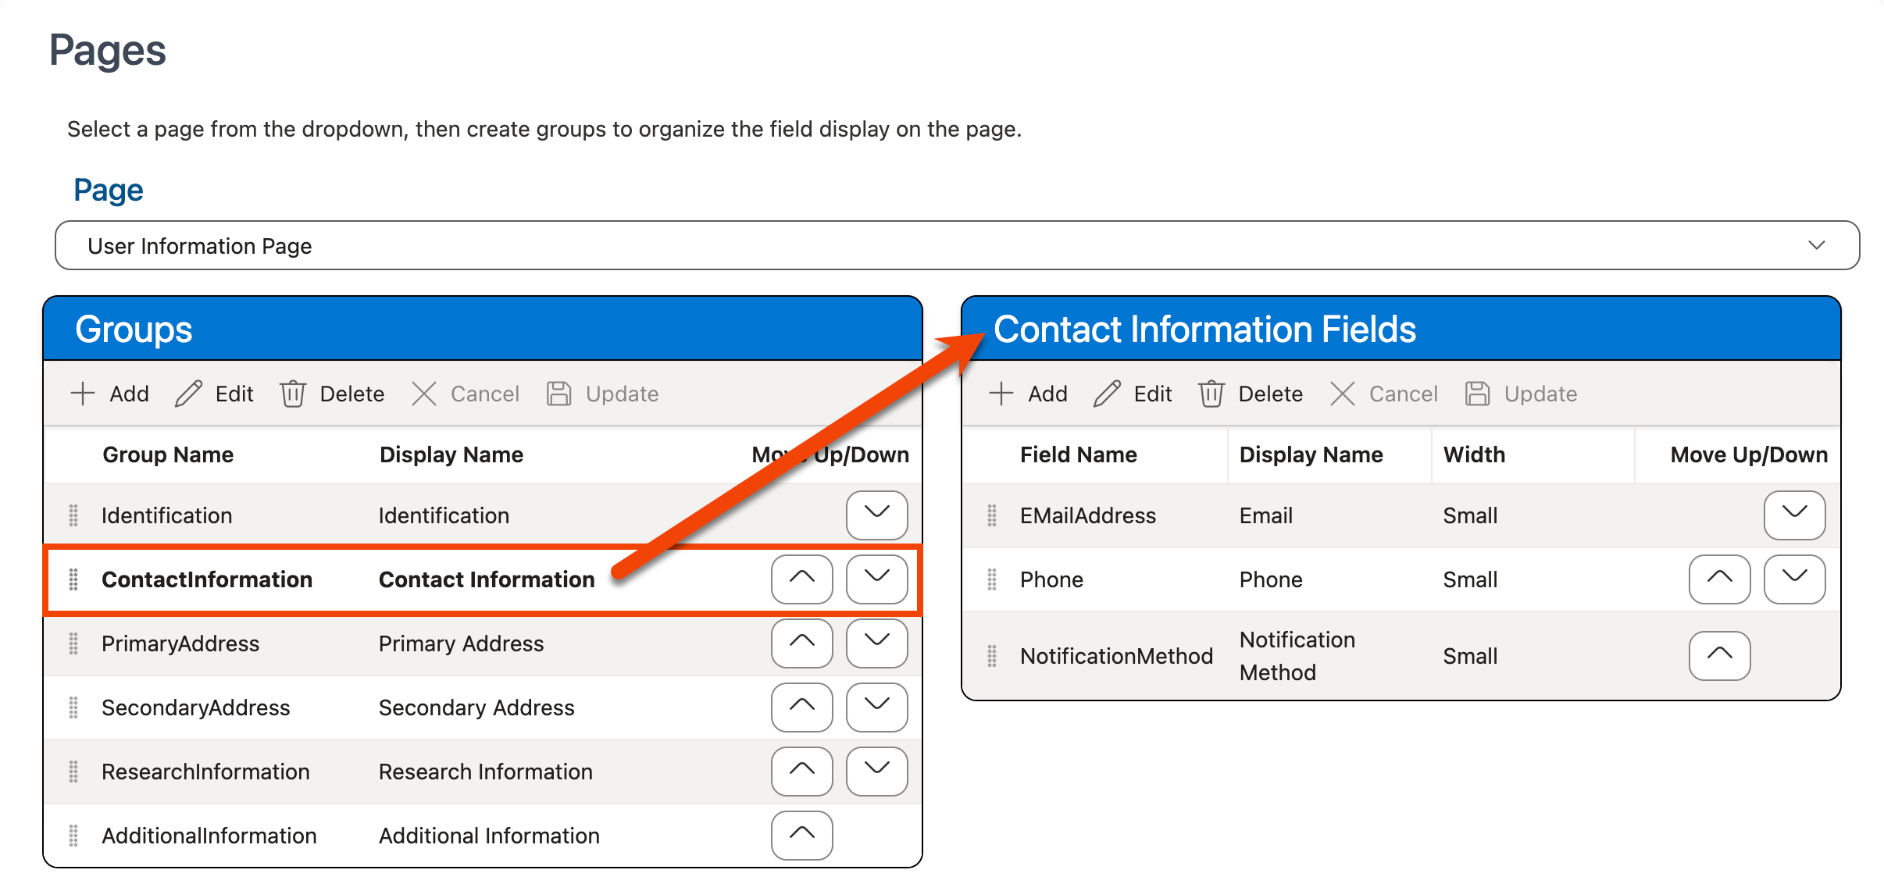Click the Edit pencil icon in Groups toolbar
Viewport: 1884px width, 884px height.
pos(188,394)
